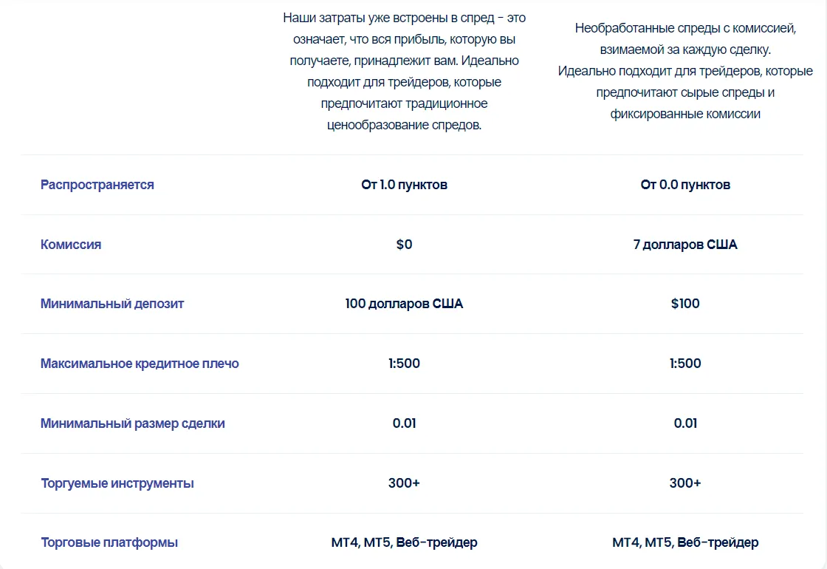
Task: Click 'Максимальное кредитное плечо' label
Action: point(140,364)
